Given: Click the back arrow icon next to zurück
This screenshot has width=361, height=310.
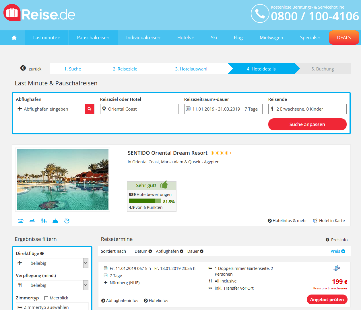Looking at the screenshot, I should point(23,68).
